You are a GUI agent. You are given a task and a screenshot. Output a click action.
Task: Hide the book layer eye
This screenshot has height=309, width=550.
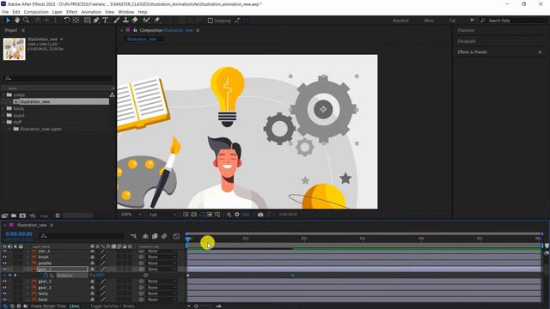point(4,300)
